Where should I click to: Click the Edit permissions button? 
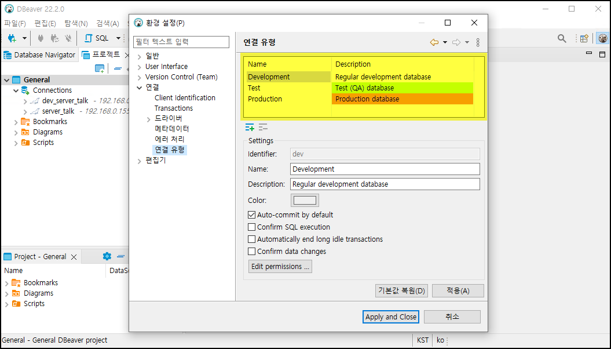(x=280, y=266)
